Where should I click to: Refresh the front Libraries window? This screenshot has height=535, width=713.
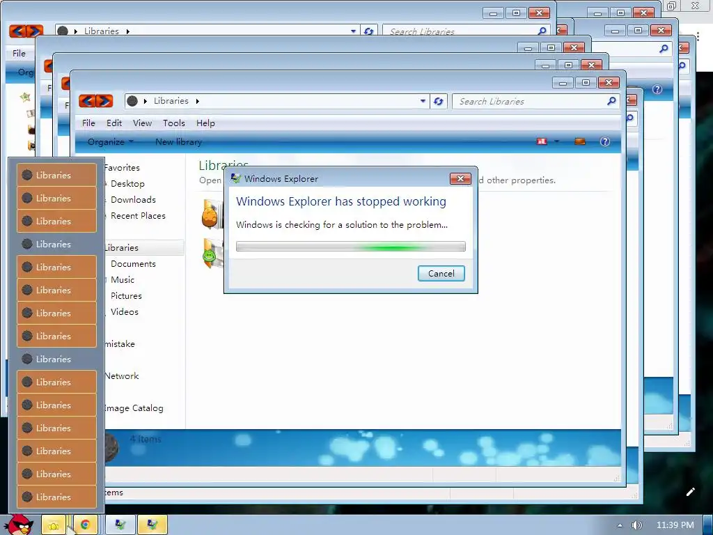pyautogui.click(x=439, y=101)
